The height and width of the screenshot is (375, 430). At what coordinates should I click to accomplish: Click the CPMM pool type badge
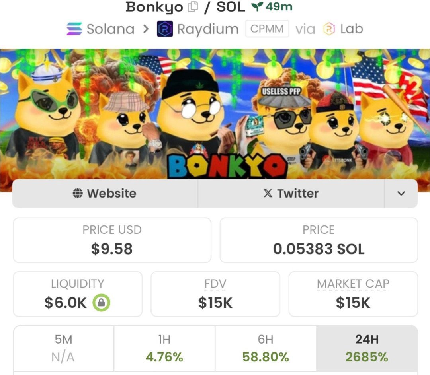click(267, 29)
